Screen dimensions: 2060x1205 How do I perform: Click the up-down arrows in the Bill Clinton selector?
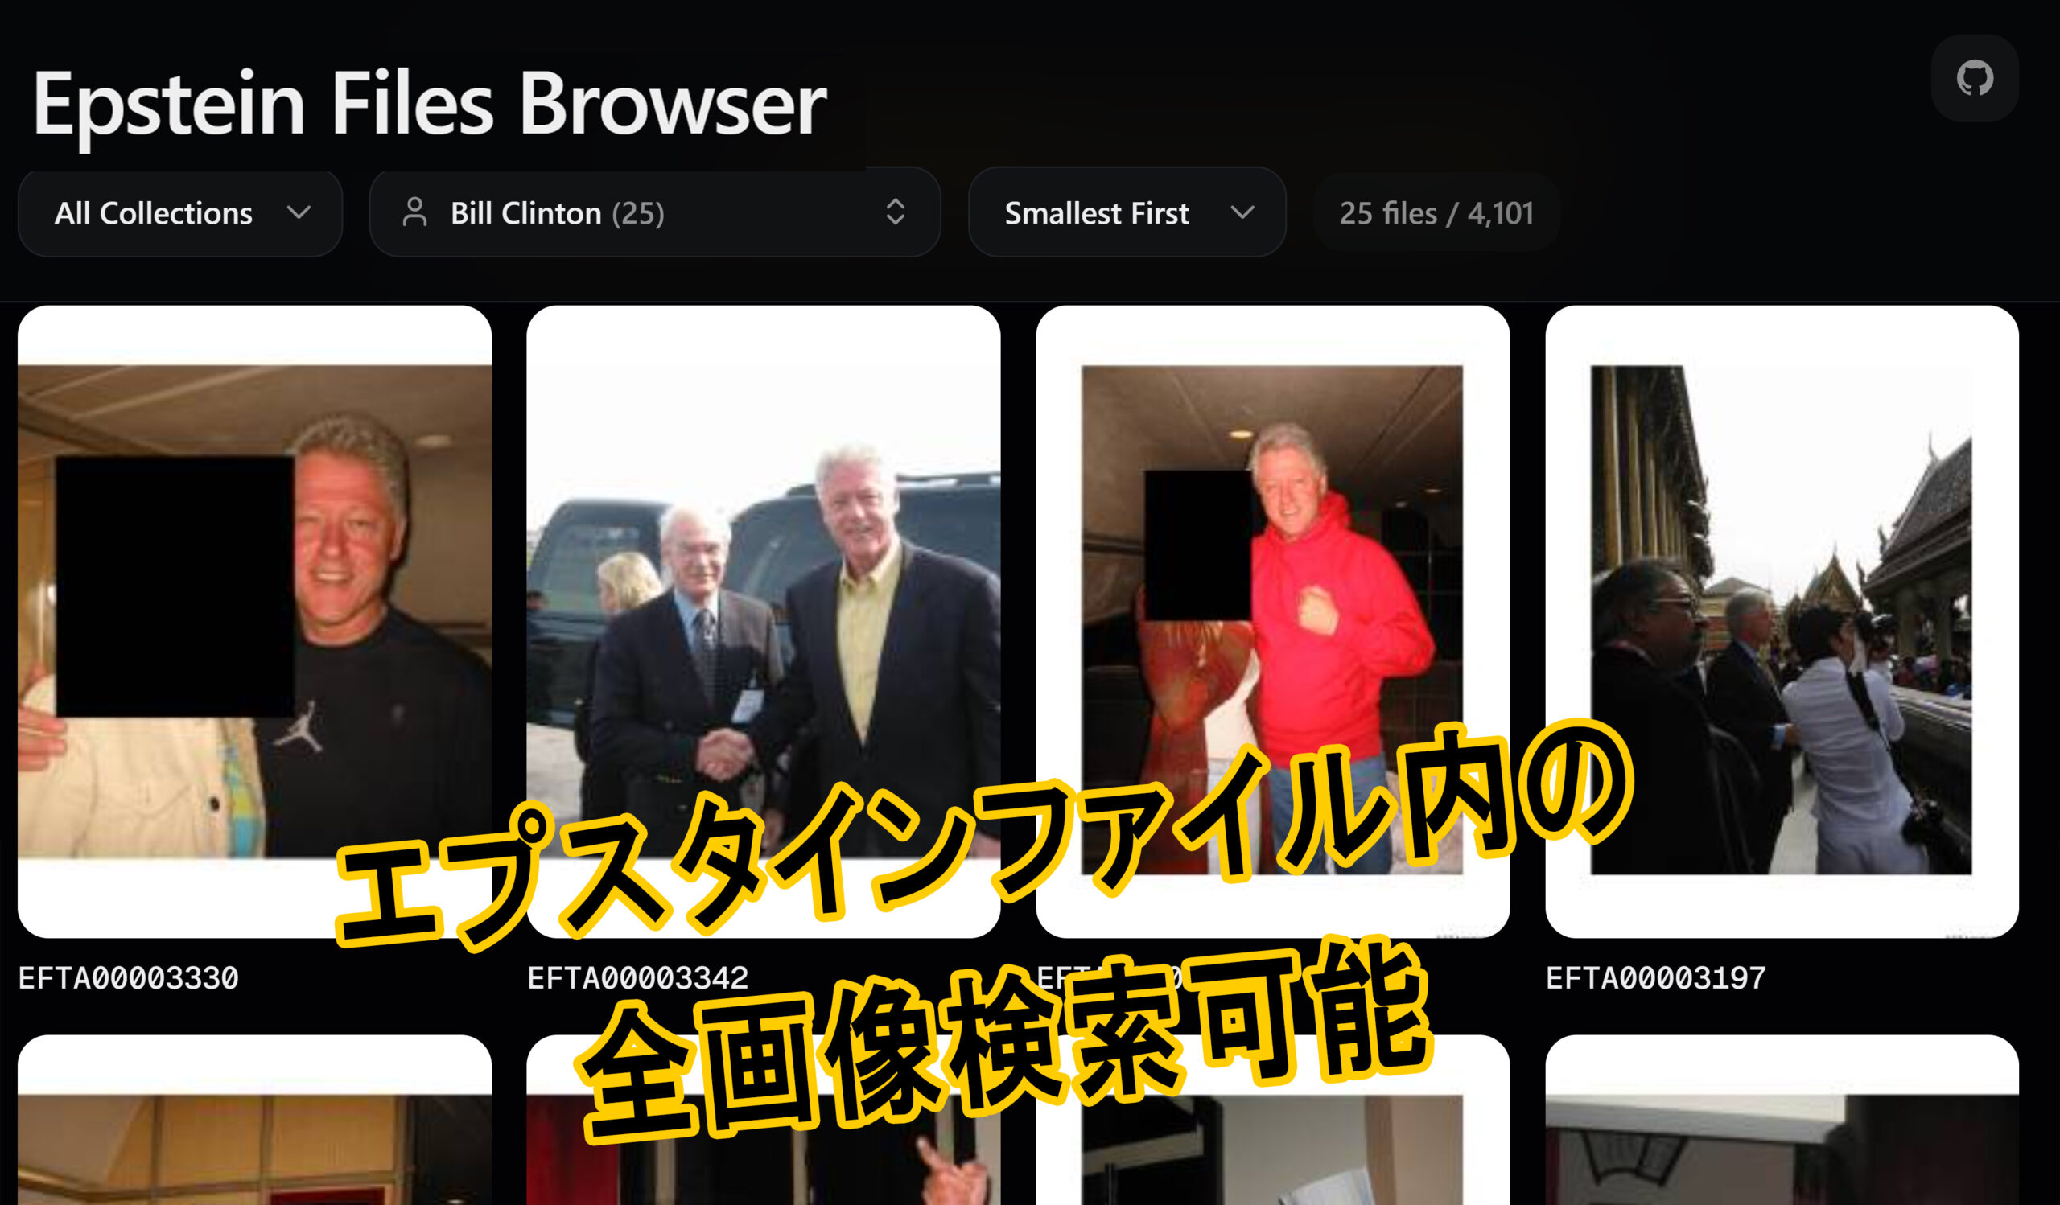click(x=895, y=212)
